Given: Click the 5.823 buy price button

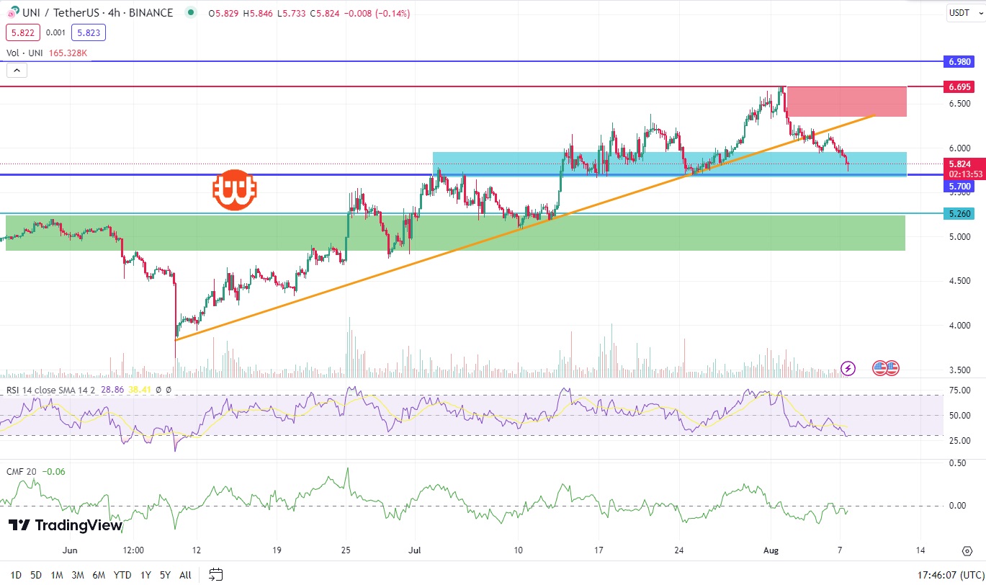Looking at the screenshot, I should click(89, 32).
